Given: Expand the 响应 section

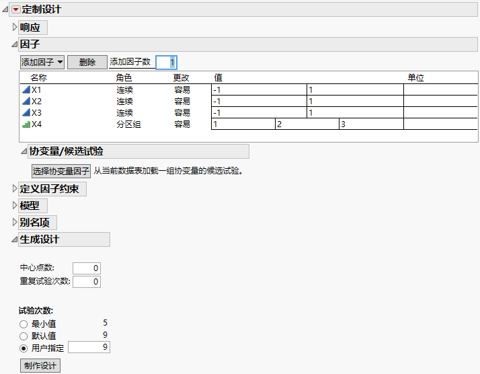Looking at the screenshot, I should pyautogui.click(x=14, y=28).
